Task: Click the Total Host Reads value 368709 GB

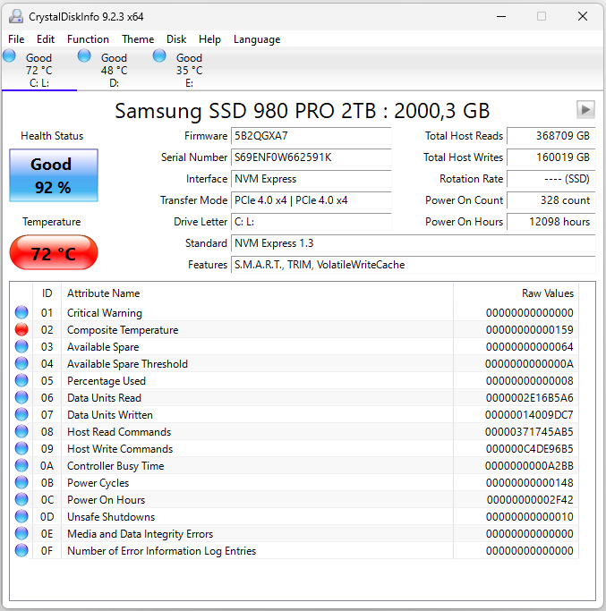Action: tap(551, 136)
